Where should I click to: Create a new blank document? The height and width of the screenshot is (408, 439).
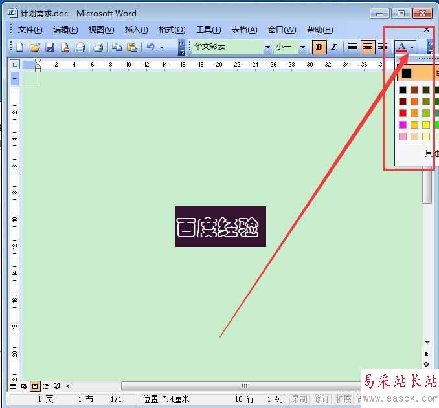click(19, 47)
